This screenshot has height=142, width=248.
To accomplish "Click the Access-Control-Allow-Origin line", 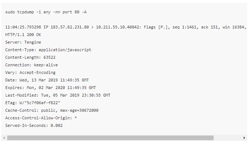I will click(x=41, y=118).
